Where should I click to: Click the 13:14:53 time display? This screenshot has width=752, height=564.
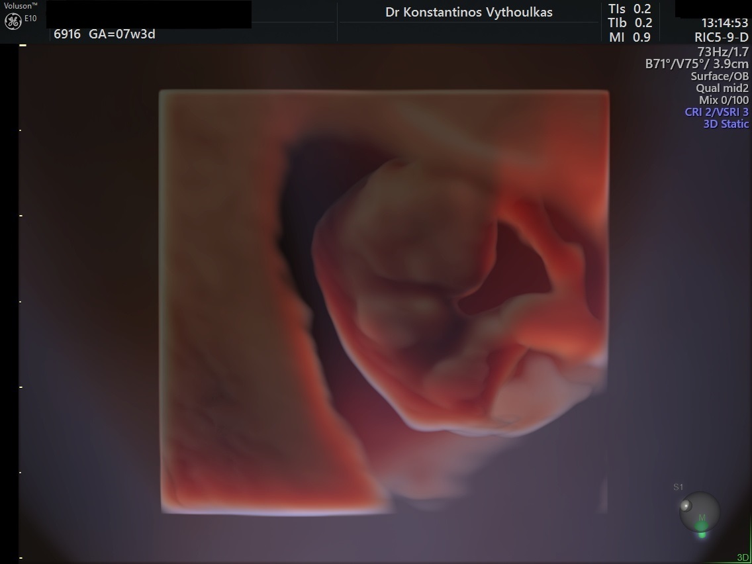[x=724, y=23]
